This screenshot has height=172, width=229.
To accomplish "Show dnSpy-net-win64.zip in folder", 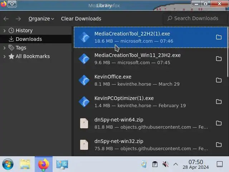I will pyautogui.click(x=219, y=123).
